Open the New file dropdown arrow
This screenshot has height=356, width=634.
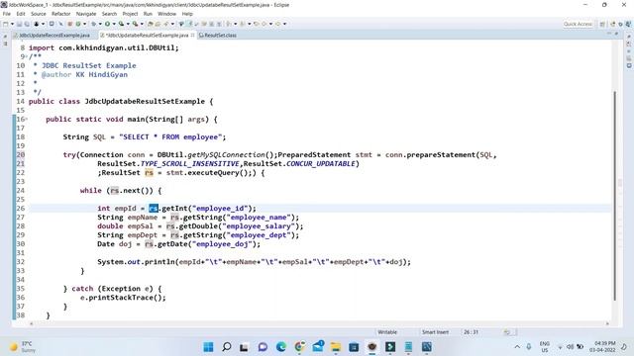12,24
